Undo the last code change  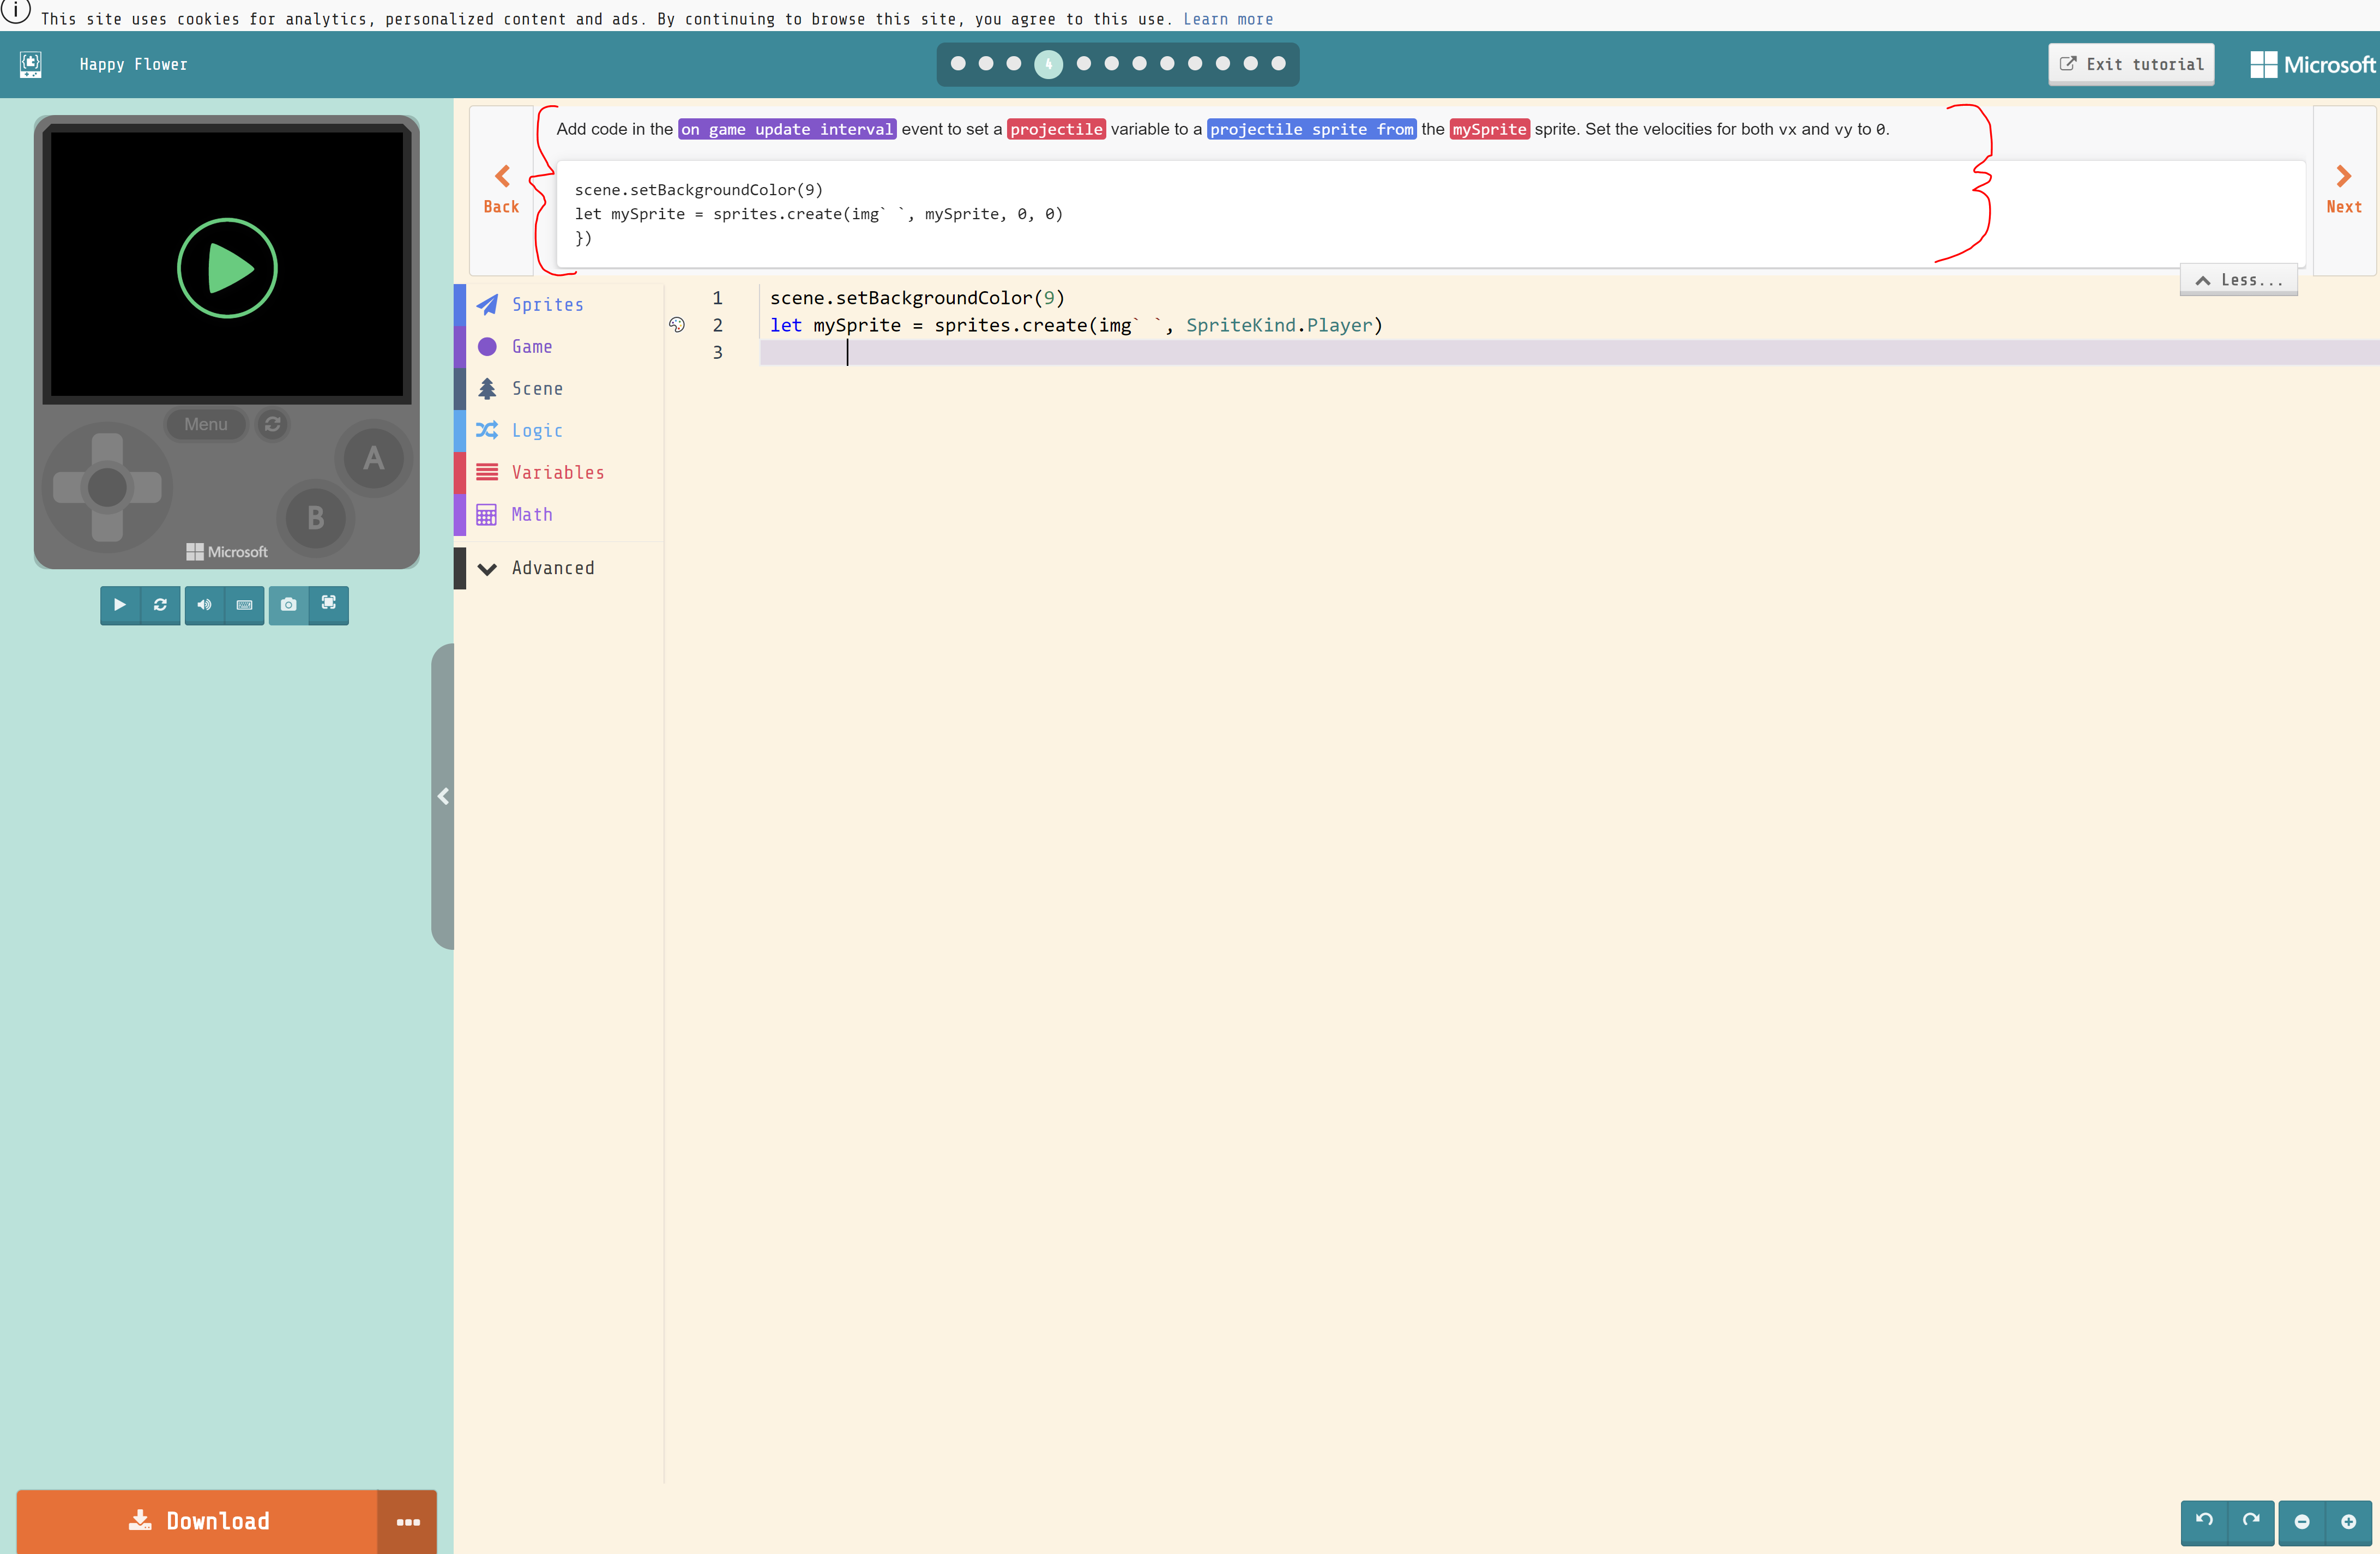coord(2205,1521)
